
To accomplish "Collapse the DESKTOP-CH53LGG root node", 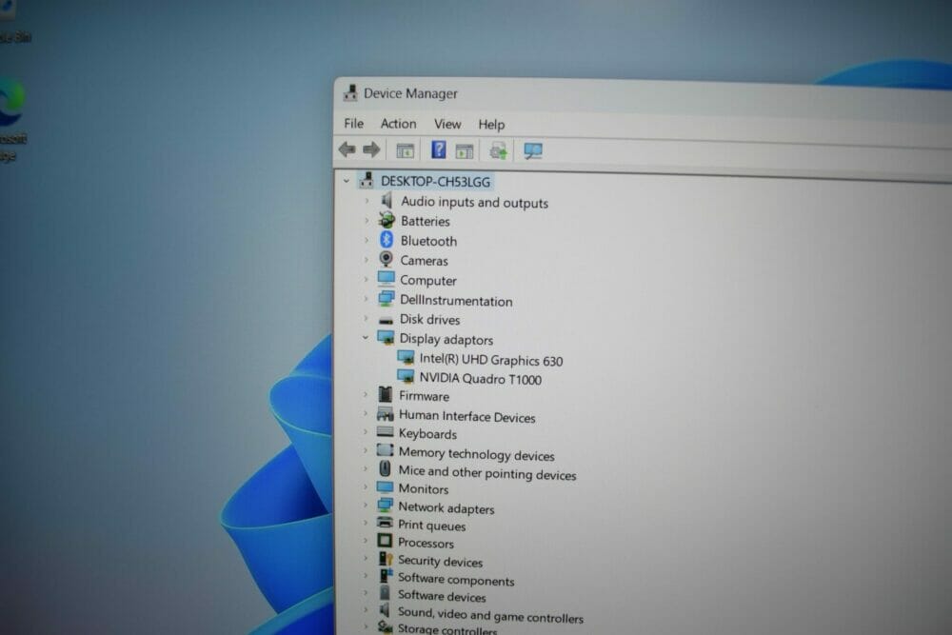I will point(347,180).
